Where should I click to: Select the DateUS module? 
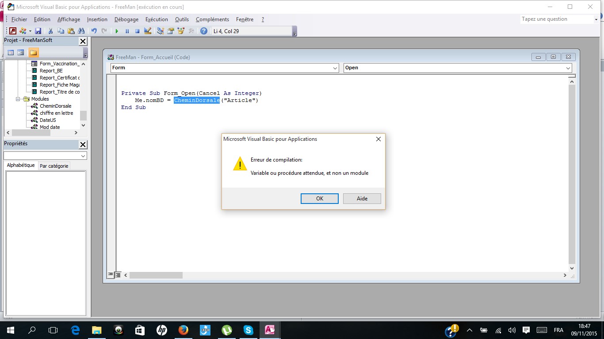(48, 120)
